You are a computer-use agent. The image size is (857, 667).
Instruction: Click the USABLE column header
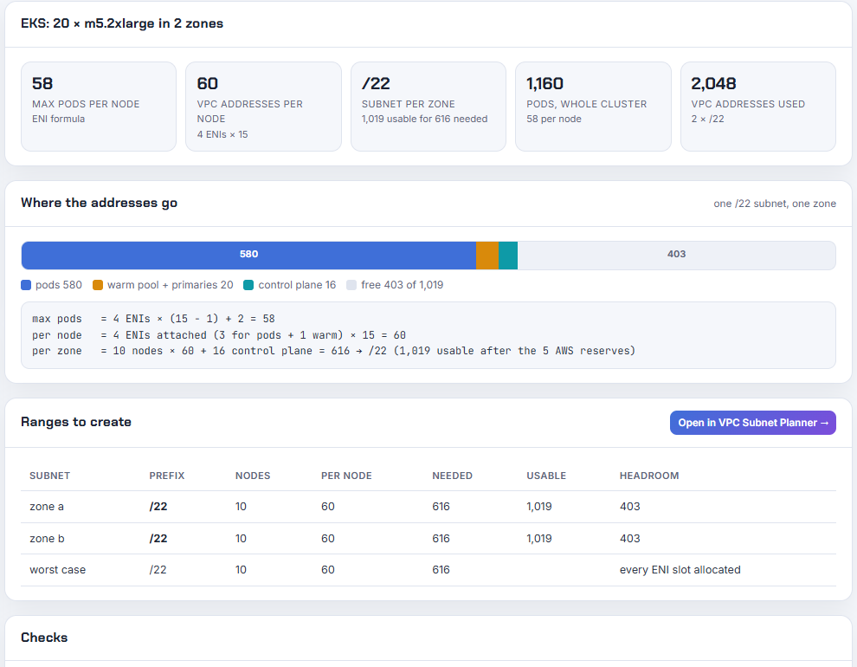point(546,476)
